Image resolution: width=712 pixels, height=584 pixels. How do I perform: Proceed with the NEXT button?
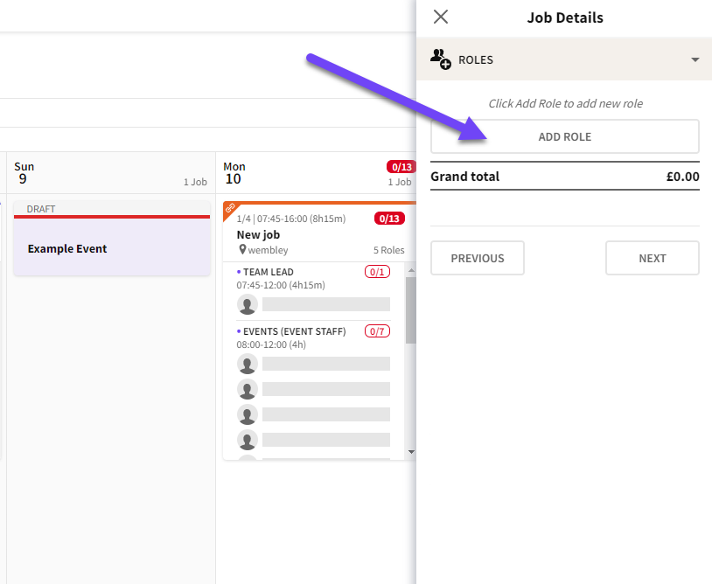652,258
